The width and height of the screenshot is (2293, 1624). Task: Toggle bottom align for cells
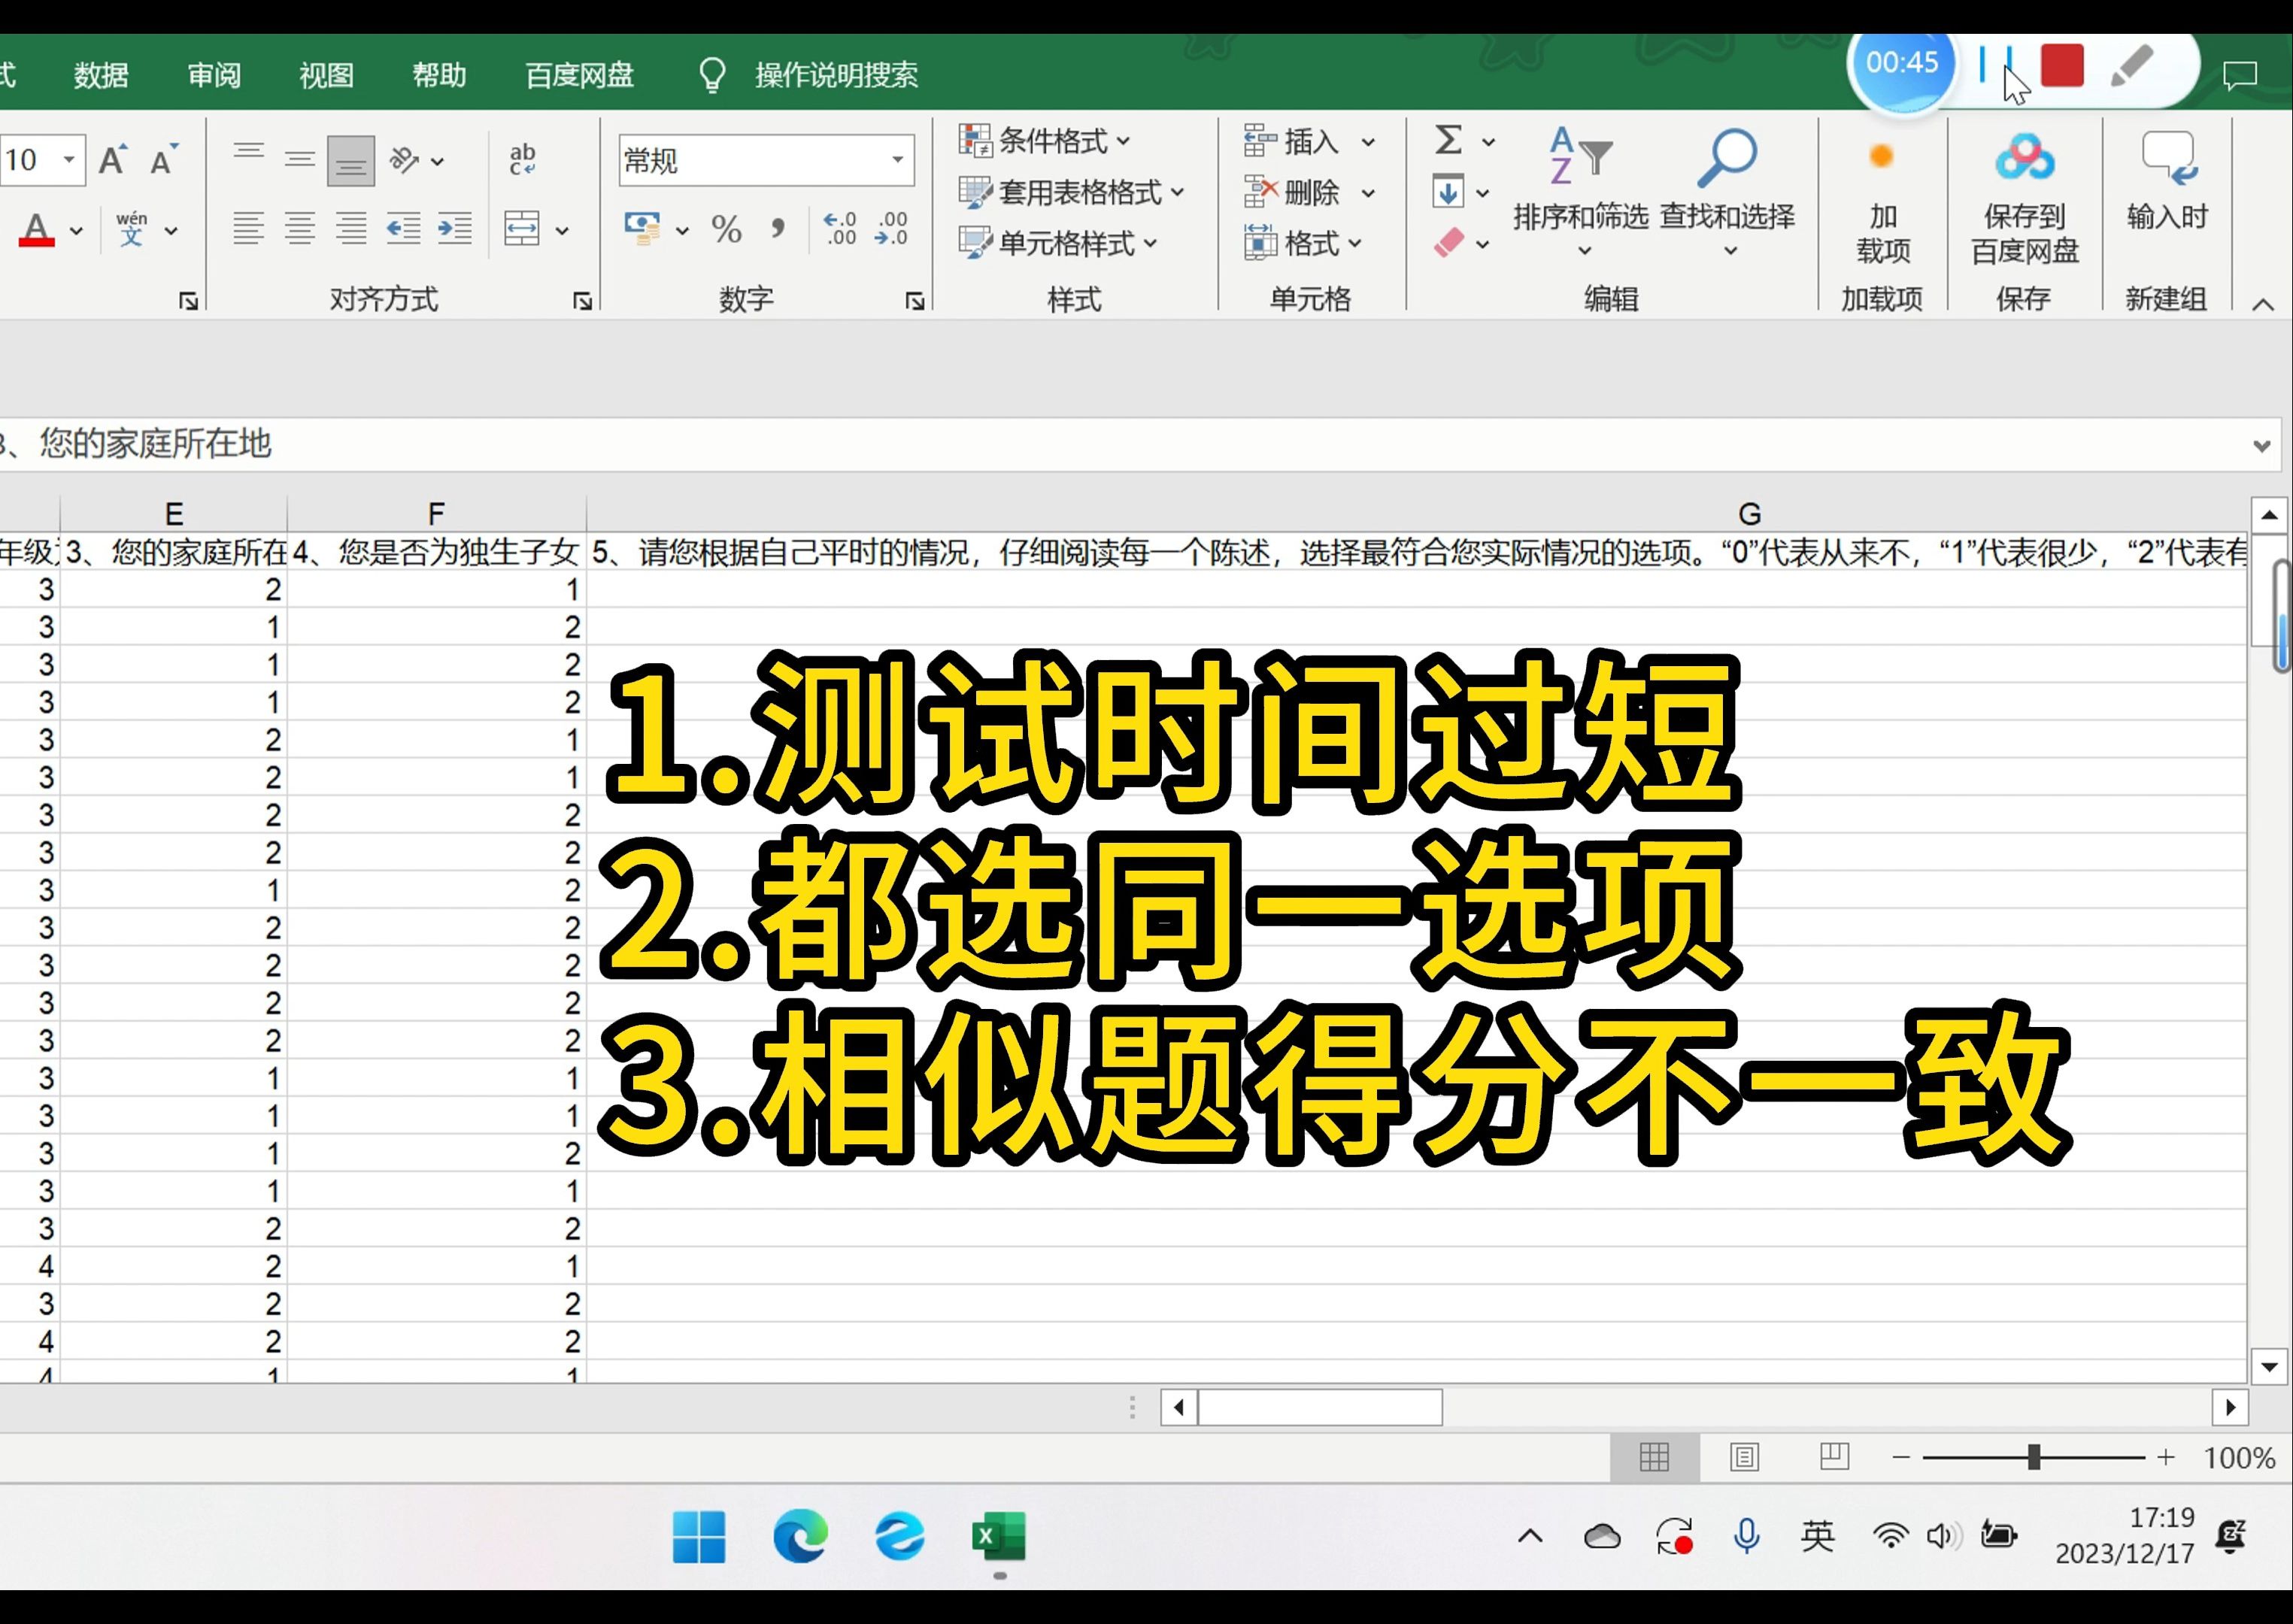[351, 161]
